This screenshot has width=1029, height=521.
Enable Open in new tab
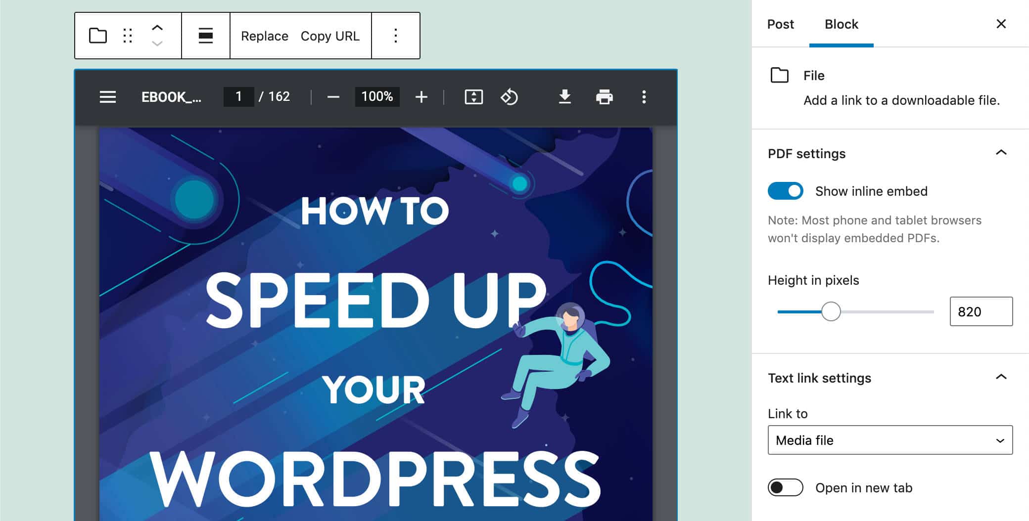click(x=785, y=487)
